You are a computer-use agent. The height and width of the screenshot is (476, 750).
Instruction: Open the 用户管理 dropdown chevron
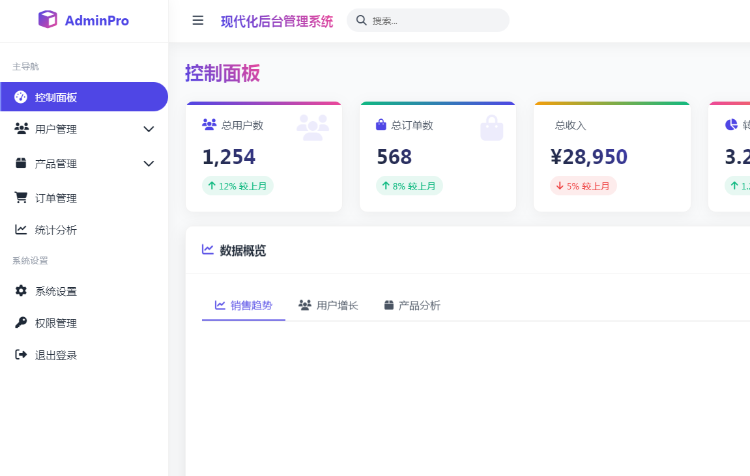point(149,129)
